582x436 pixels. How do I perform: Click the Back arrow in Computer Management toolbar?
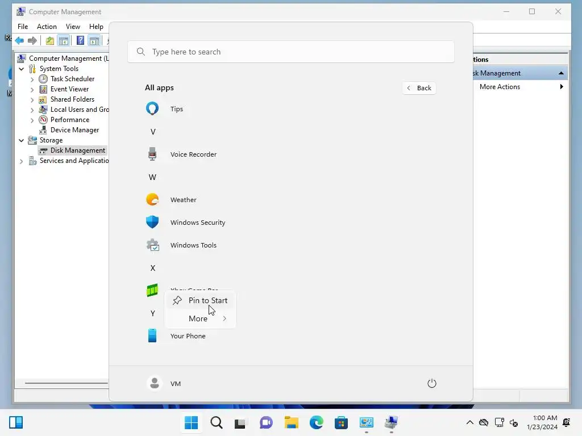coord(20,40)
